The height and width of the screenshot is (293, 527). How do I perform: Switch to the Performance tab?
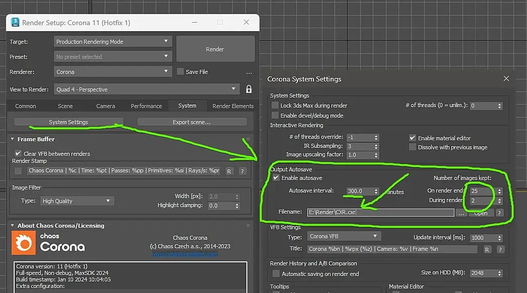coord(146,106)
